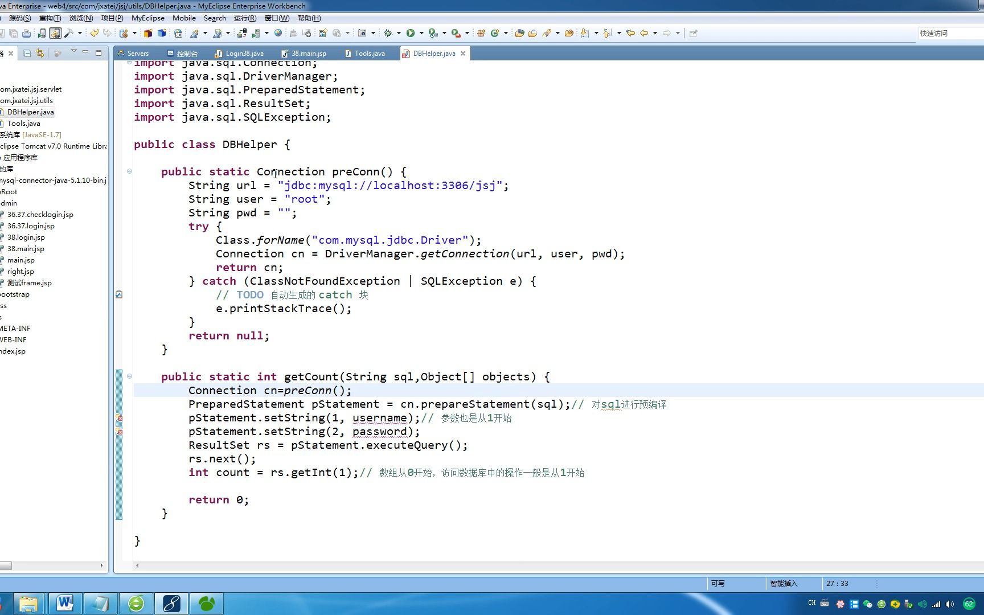Click the last edit location icon

point(630,33)
